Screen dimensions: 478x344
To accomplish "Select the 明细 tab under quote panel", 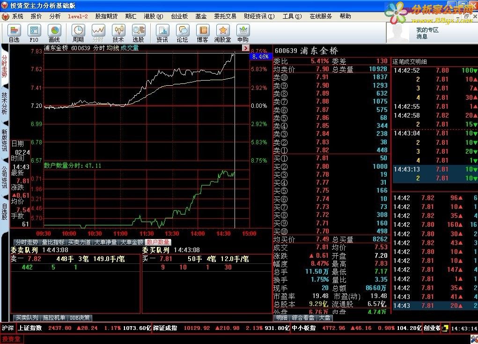I will click(282, 318).
